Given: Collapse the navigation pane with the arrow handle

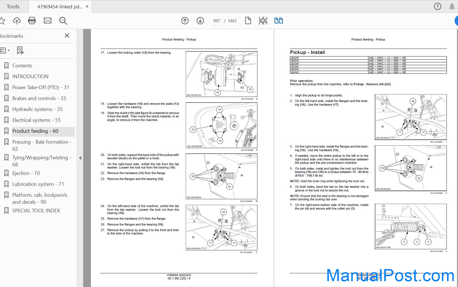Looking at the screenshot, I should (80, 158).
